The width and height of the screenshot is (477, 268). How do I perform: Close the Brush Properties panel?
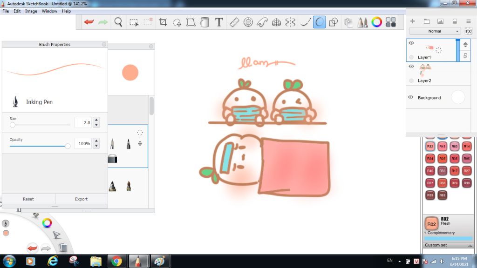point(104,44)
